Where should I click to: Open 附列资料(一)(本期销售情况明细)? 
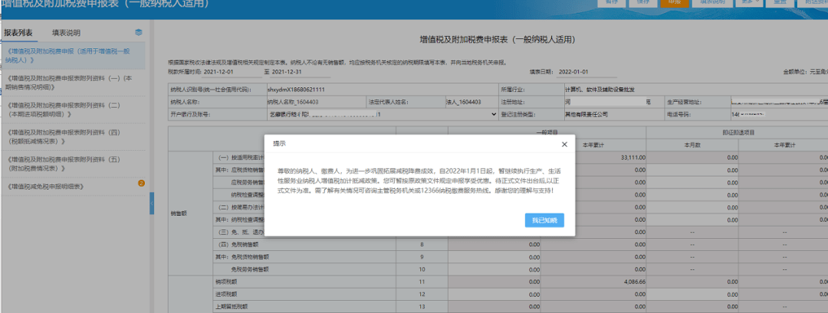pyautogui.click(x=73, y=83)
